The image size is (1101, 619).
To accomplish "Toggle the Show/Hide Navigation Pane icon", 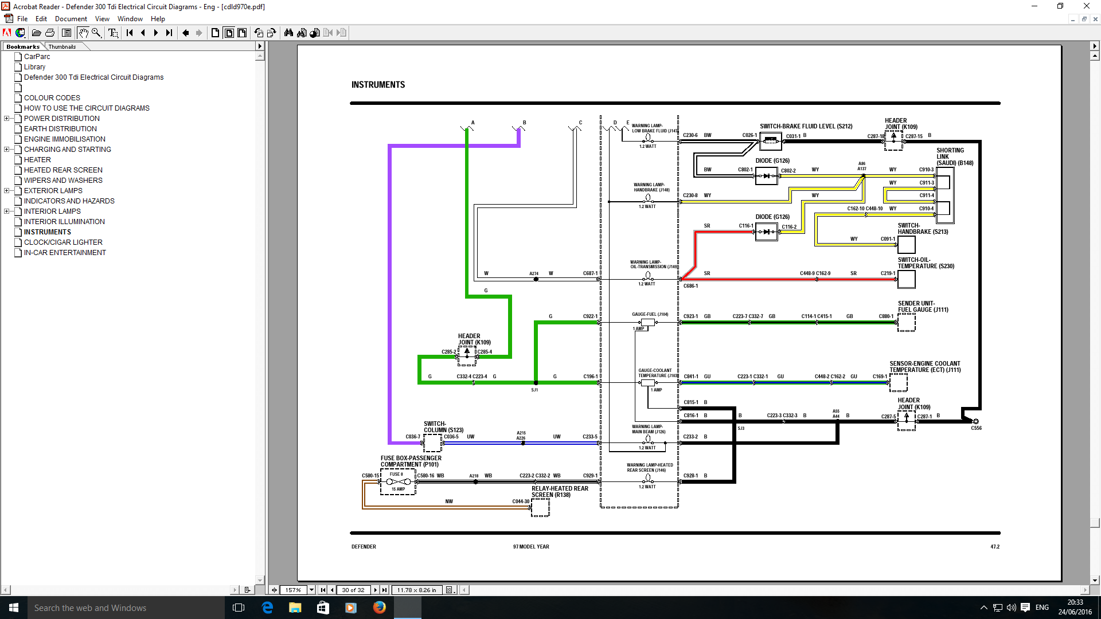I will tap(67, 33).
